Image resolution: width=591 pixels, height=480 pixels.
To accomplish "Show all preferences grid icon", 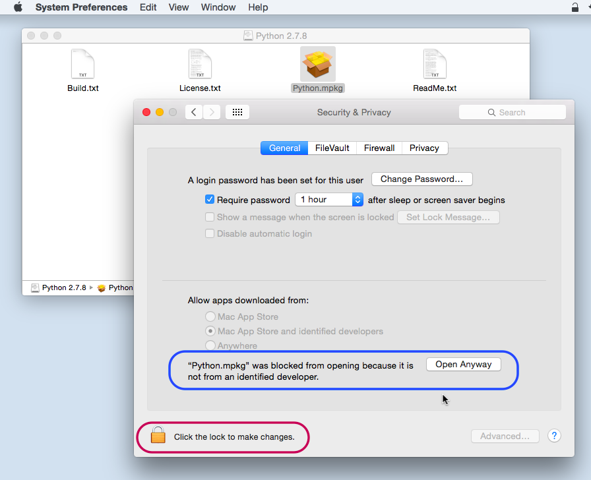I will [237, 112].
